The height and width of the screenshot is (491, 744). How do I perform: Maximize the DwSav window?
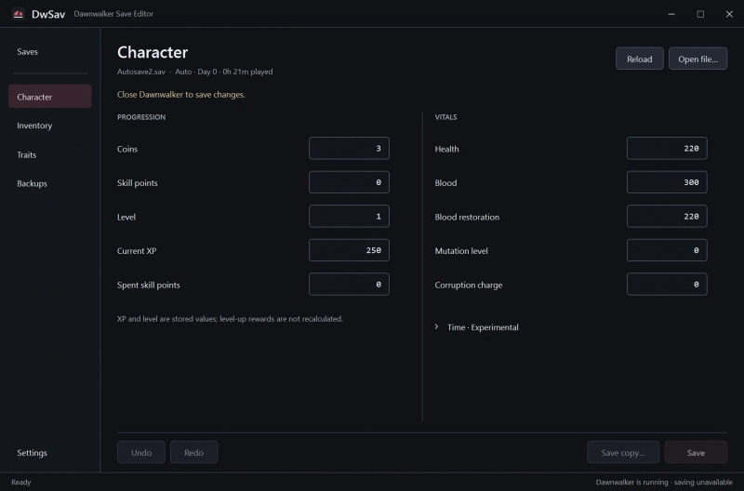pos(700,14)
